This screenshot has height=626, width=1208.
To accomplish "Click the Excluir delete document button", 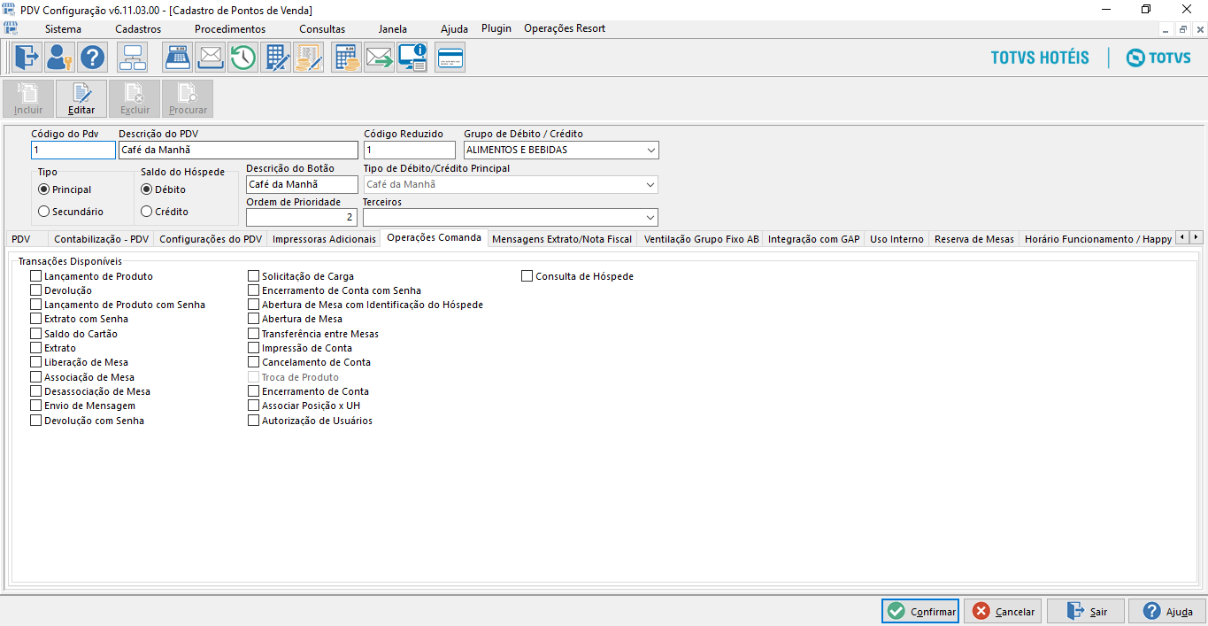I will coord(135,99).
